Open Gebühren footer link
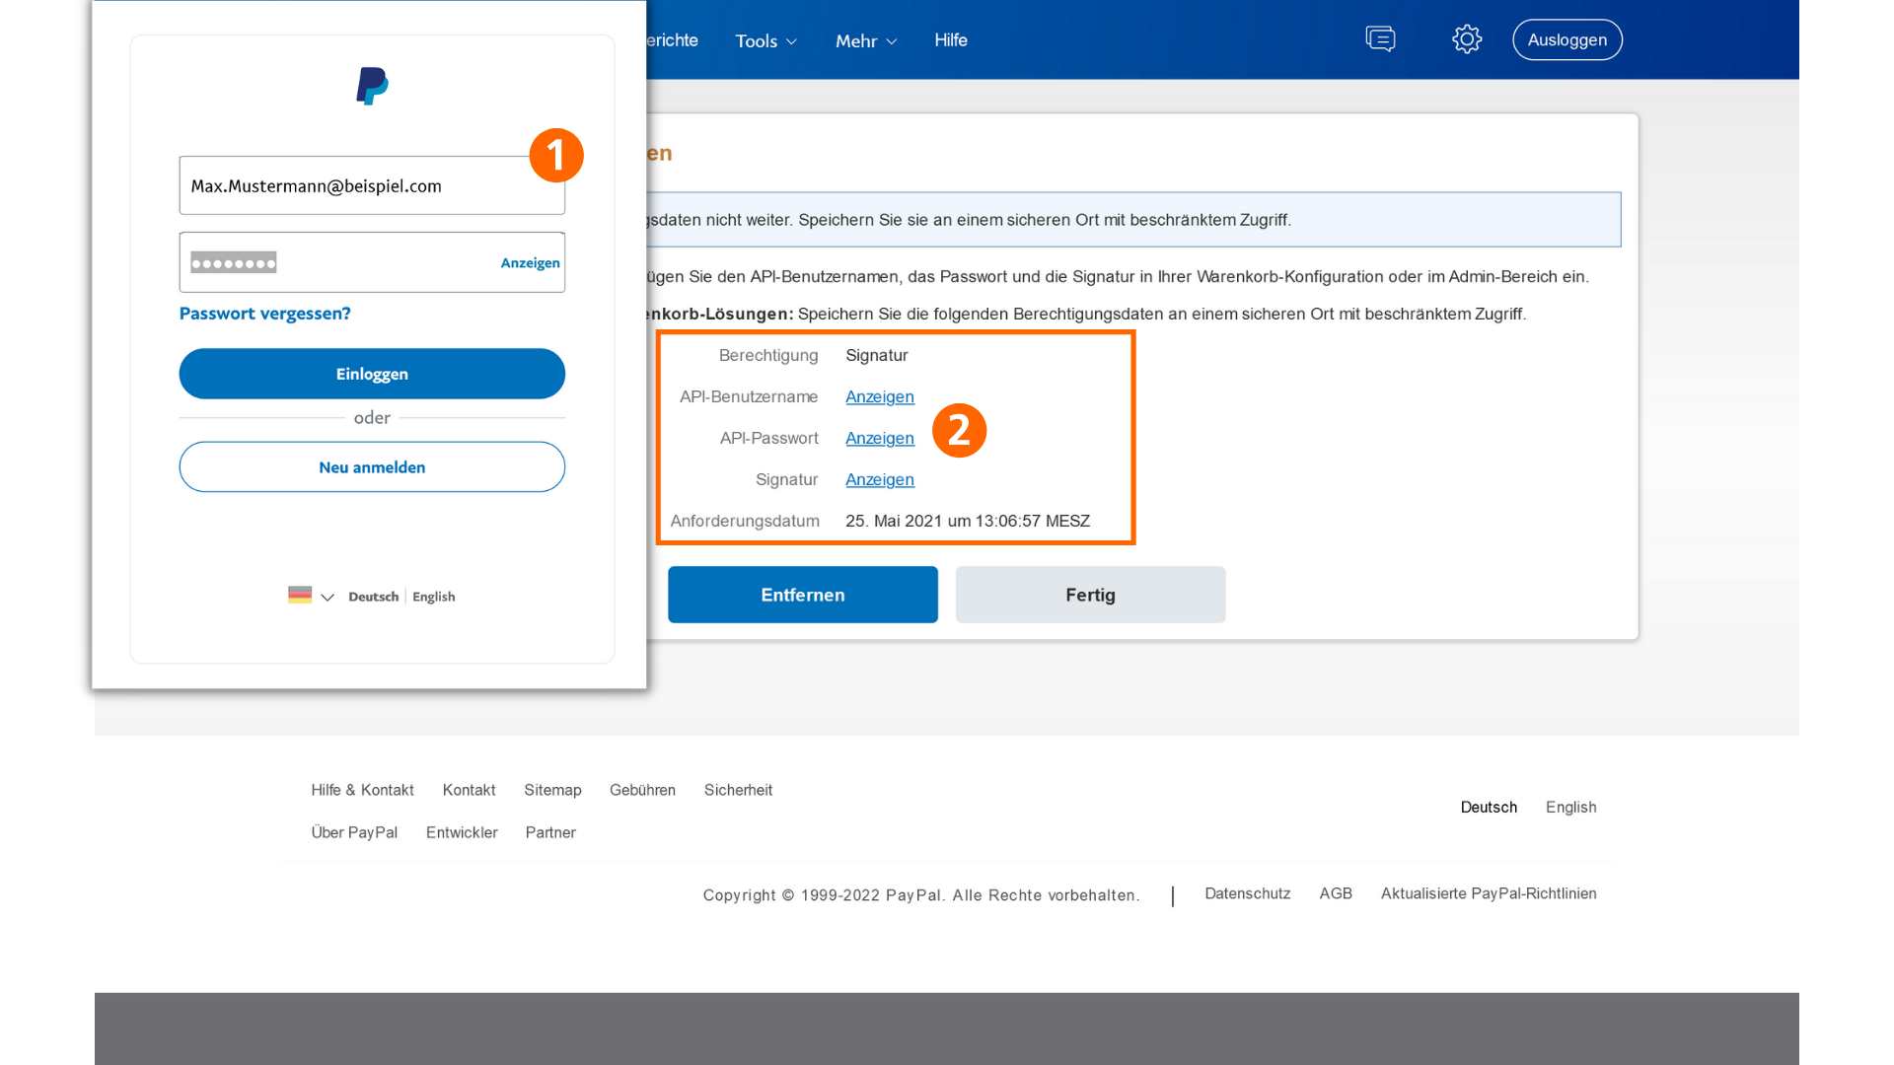Image resolution: width=1894 pixels, height=1065 pixels. pyautogui.click(x=642, y=790)
